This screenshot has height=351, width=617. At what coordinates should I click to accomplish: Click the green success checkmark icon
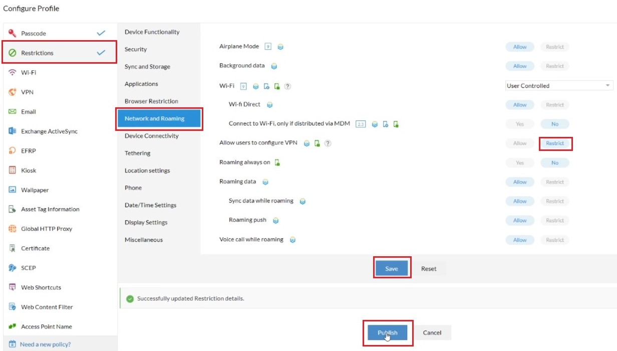point(130,299)
